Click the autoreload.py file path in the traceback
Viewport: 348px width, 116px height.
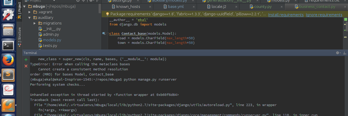pyautogui.click(x=139, y=105)
